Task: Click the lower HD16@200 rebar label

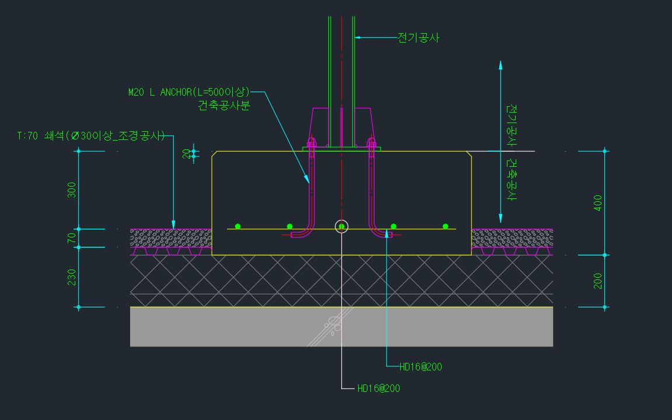Action: click(x=379, y=388)
